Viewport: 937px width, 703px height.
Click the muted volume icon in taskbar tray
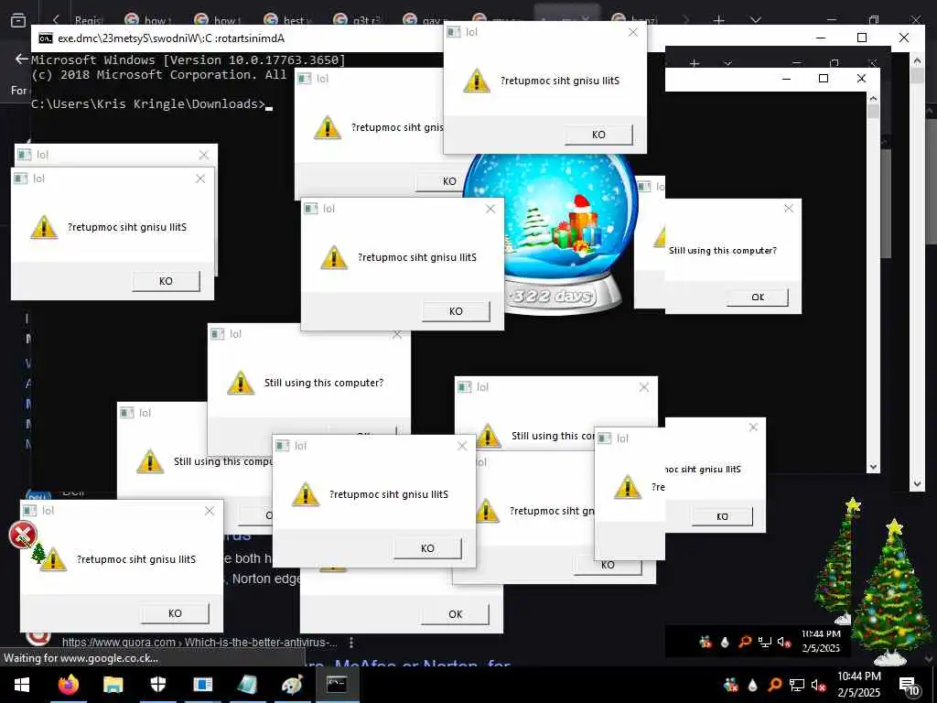click(x=819, y=685)
